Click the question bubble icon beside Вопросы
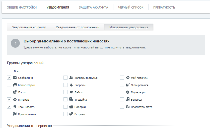Screen dimensions: 210x128 click(x=128, y=99)
